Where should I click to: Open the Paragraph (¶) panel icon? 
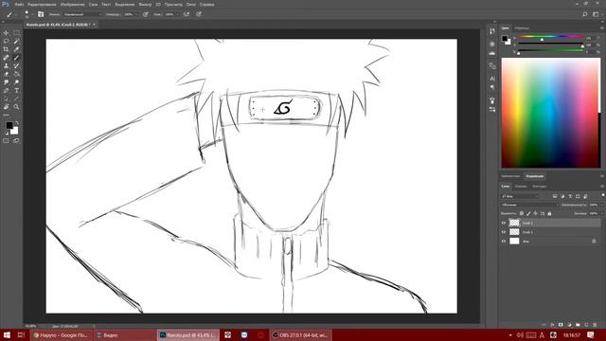point(492,88)
